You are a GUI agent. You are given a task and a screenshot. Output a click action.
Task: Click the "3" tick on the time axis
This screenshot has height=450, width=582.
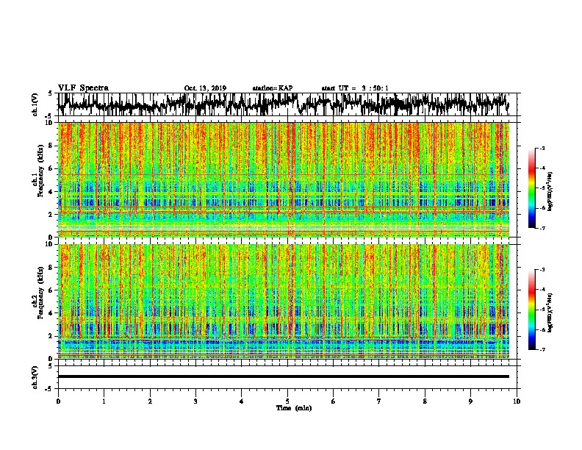tap(195, 401)
